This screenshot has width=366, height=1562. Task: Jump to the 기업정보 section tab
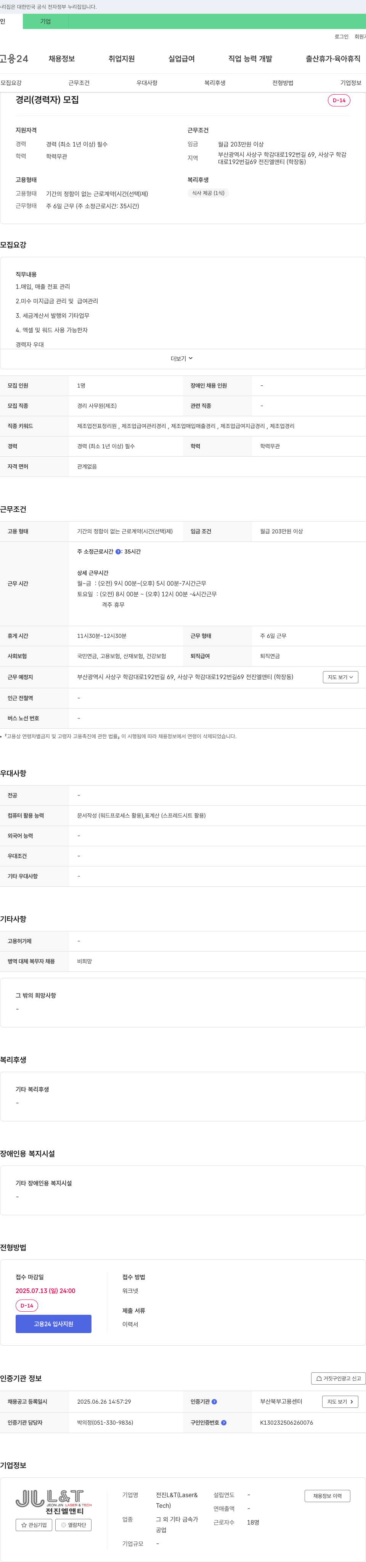[x=351, y=83]
